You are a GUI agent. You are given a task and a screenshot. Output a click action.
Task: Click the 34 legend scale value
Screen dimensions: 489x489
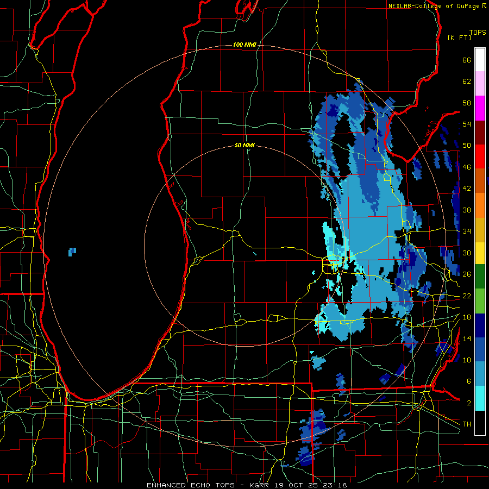click(x=467, y=231)
